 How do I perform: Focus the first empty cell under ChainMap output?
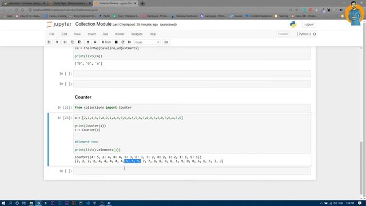(x=192, y=74)
